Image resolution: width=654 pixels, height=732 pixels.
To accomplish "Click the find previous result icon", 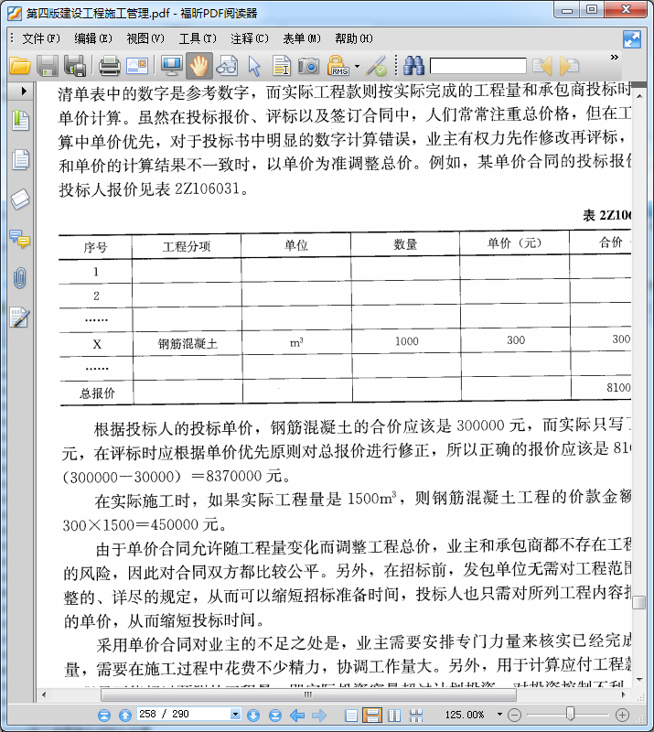I will 542,66.
